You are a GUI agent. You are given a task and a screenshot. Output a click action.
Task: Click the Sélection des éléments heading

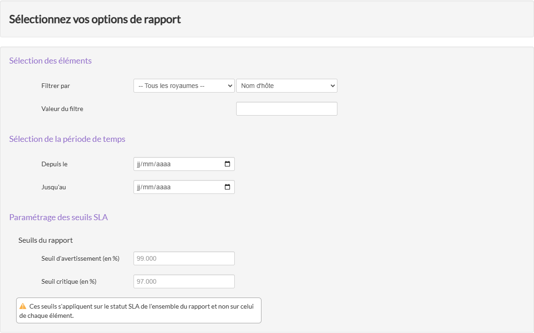coord(50,61)
